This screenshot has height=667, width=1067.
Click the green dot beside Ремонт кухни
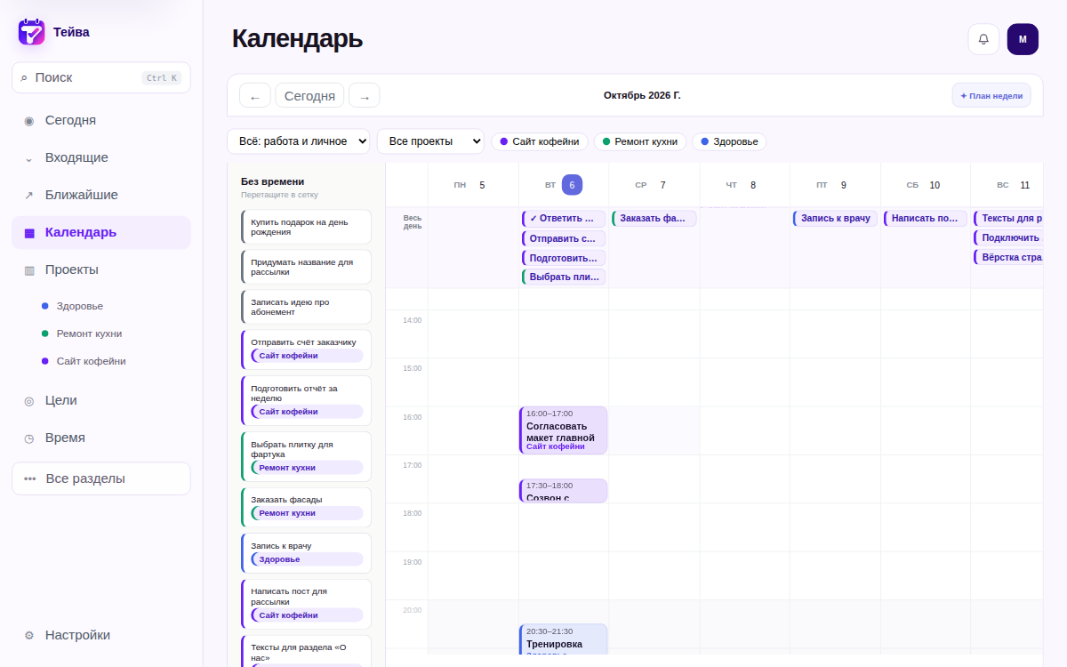(45, 333)
